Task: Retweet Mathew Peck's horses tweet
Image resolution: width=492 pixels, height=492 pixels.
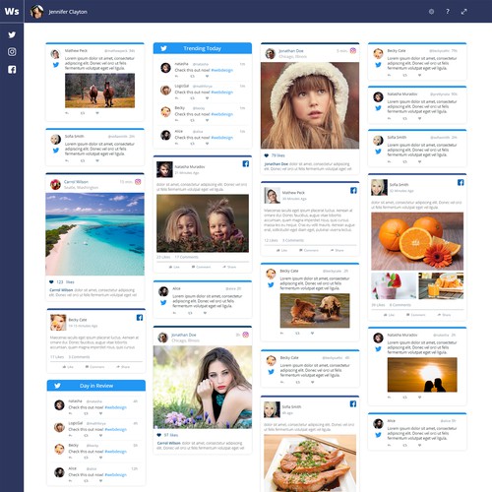Action: point(83,113)
